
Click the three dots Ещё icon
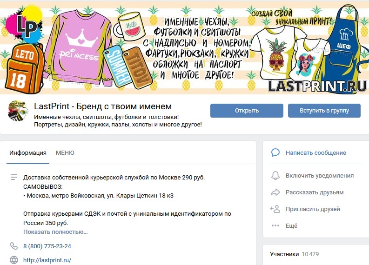[275, 225]
